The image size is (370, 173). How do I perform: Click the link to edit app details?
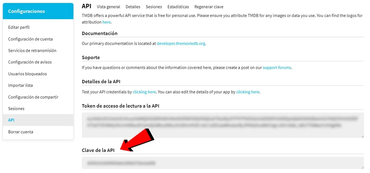coord(248,92)
